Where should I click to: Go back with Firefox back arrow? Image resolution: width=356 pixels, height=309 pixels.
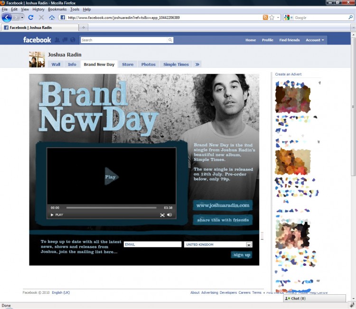coord(7,18)
